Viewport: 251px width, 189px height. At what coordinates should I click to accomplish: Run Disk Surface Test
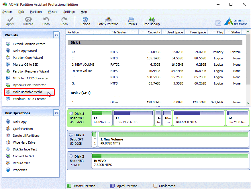pos(25,149)
